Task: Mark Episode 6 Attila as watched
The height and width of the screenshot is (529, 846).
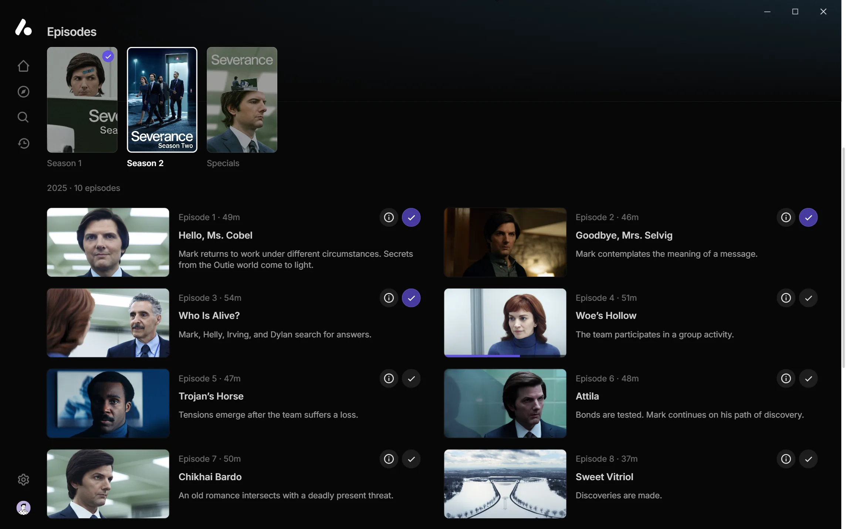Action: 808,378
